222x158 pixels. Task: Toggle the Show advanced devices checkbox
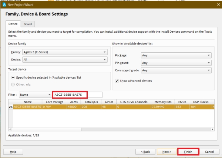117,80
